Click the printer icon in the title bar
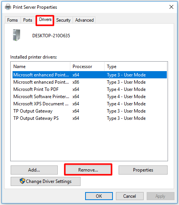The image size is (179, 205). [x=8, y=7]
